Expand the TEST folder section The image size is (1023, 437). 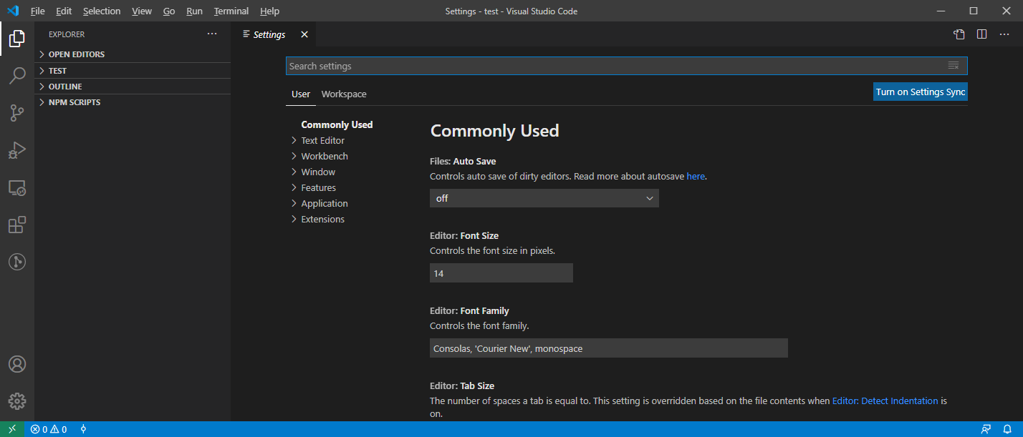[133, 71]
